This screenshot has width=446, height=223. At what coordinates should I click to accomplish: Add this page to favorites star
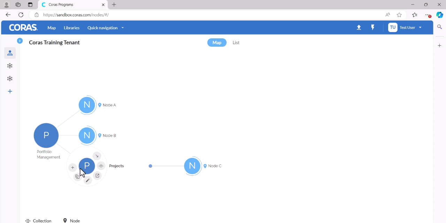point(399,15)
